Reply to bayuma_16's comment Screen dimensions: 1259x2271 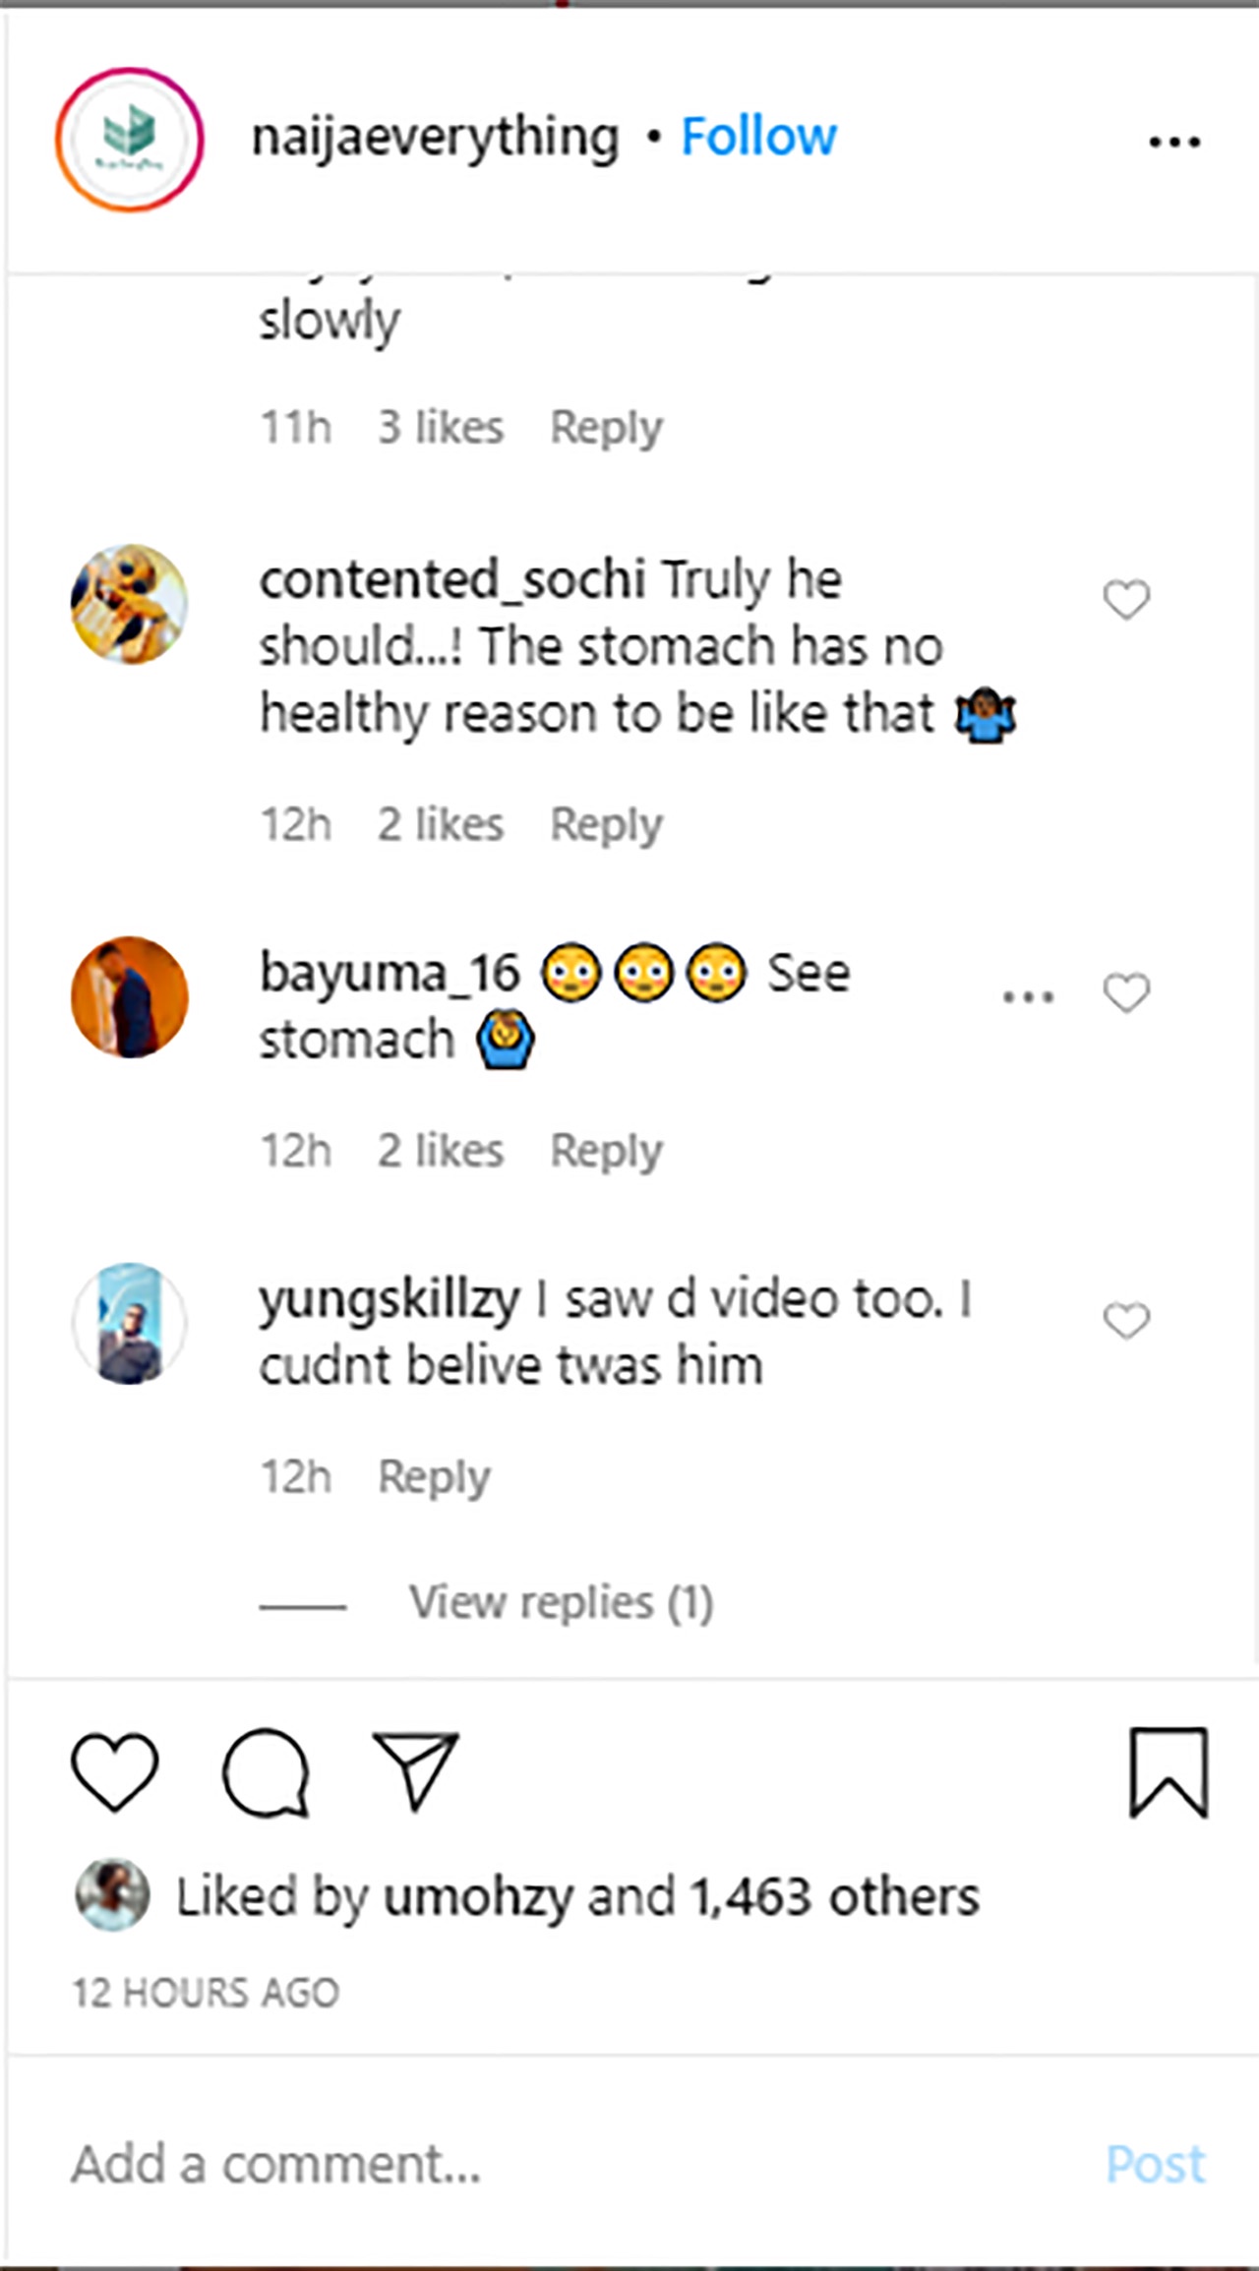pyautogui.click(x=606, y=1152)
